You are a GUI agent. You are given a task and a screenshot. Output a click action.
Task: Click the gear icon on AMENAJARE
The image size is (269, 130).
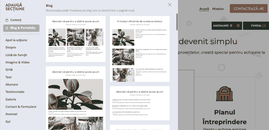238,26
